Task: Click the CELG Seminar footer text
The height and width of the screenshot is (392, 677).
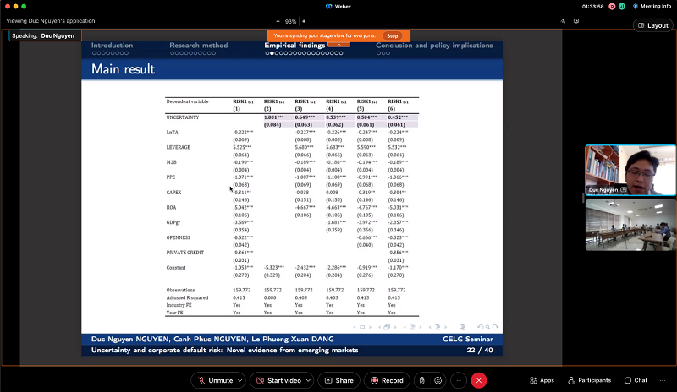Action: point(468,339)
